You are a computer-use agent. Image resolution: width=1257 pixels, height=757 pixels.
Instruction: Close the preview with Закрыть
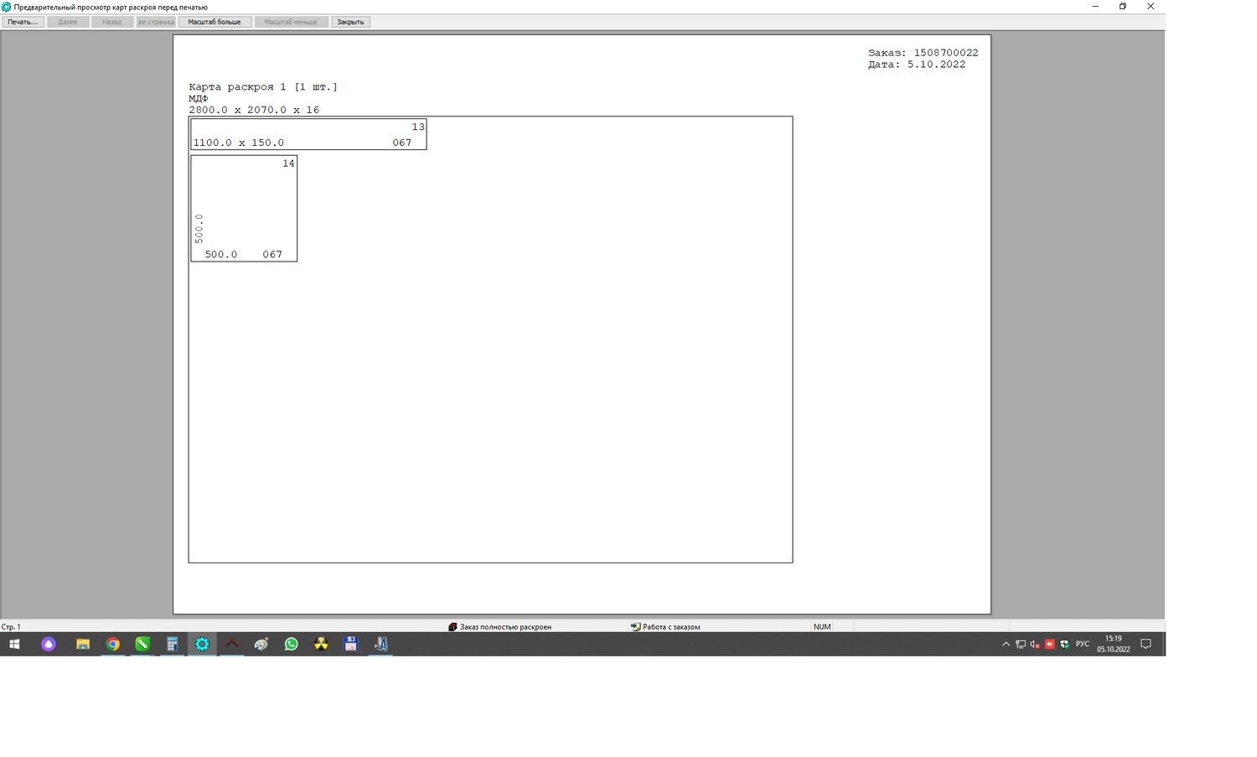point(350,22)
